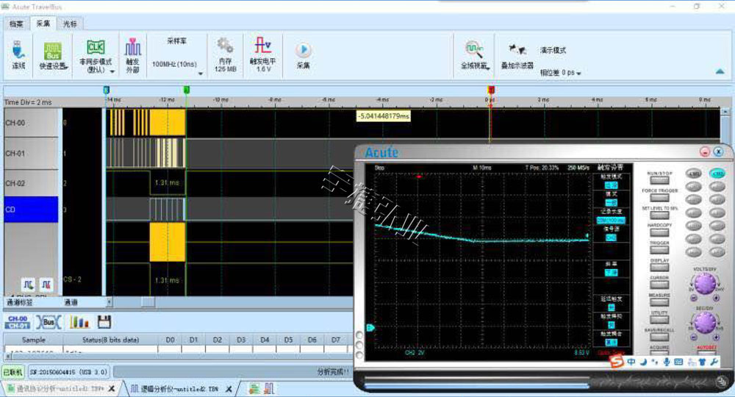
Task: Click the RUN/STOP button on oscilloscope
Action: (x=659, y=180)
